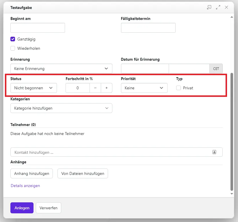Image resolution: width=238 pixels, height=222 pixels.
Task: Pop out the Testaufgabe dialog window
Action: coord(209,8)
